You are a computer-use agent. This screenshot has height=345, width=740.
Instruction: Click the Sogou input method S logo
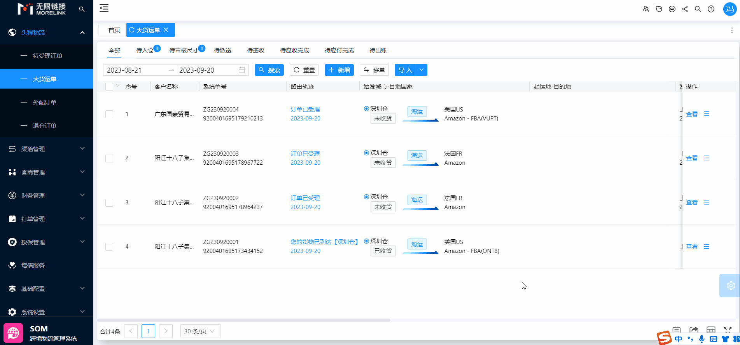664,338
